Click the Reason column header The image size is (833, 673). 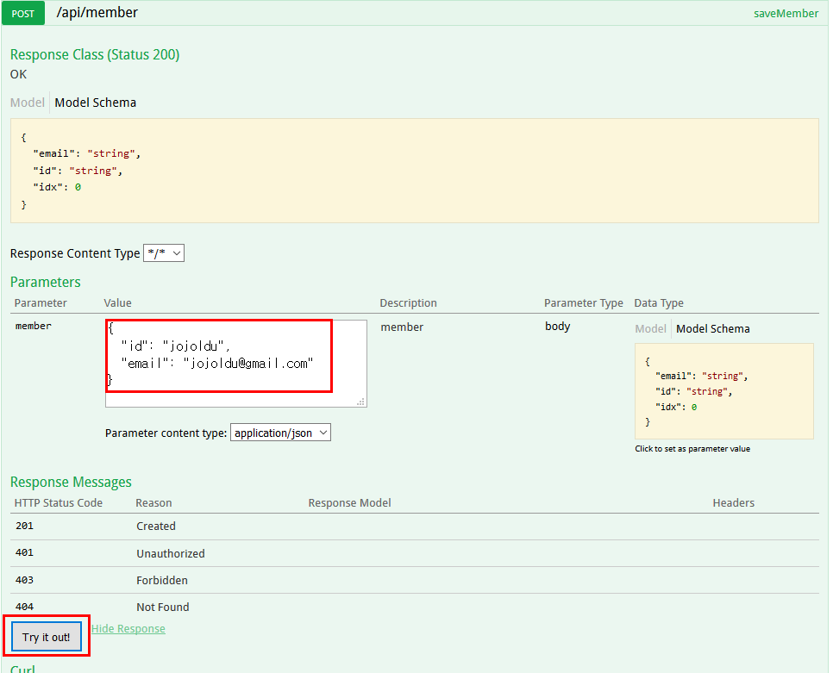153,502
